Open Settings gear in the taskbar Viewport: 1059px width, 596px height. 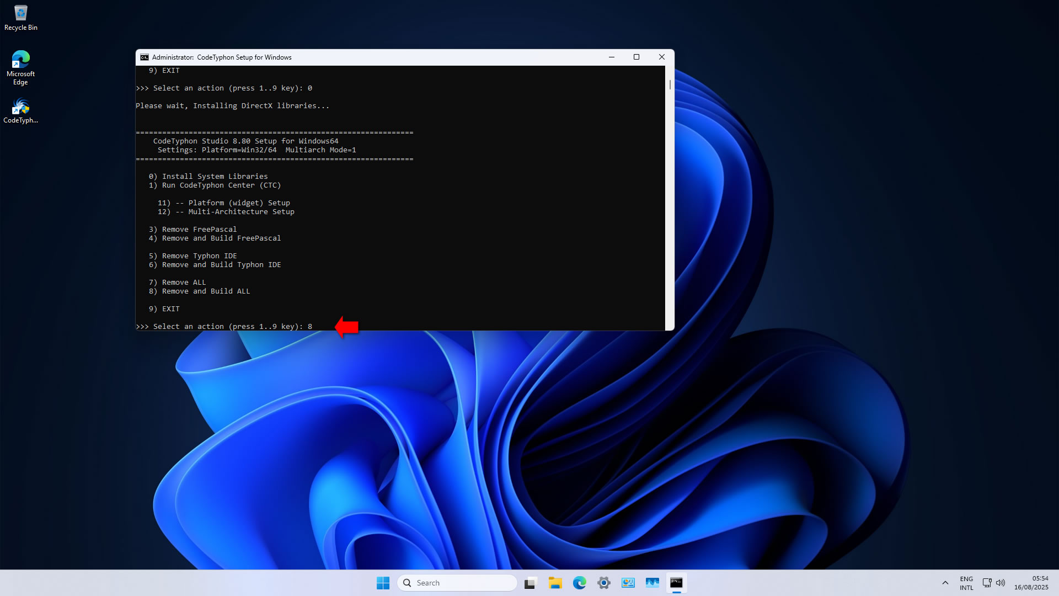click(x=603, y=583)
